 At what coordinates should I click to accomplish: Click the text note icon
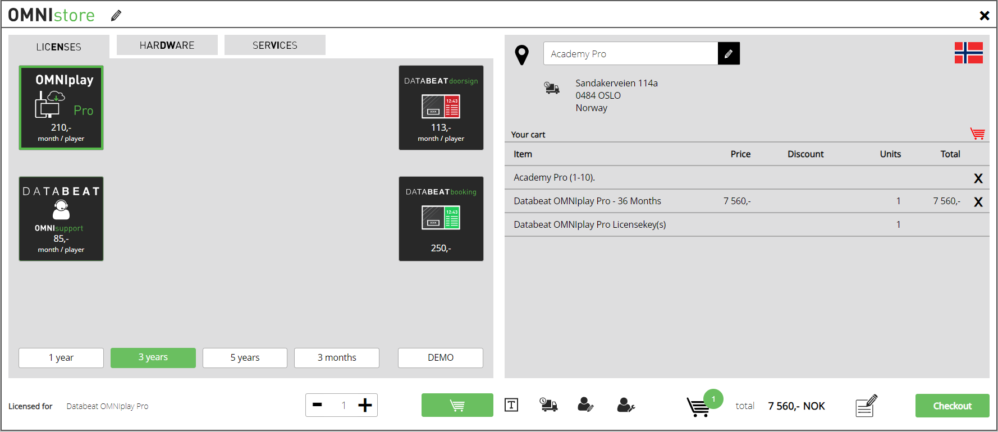click(x=511, y=405)
